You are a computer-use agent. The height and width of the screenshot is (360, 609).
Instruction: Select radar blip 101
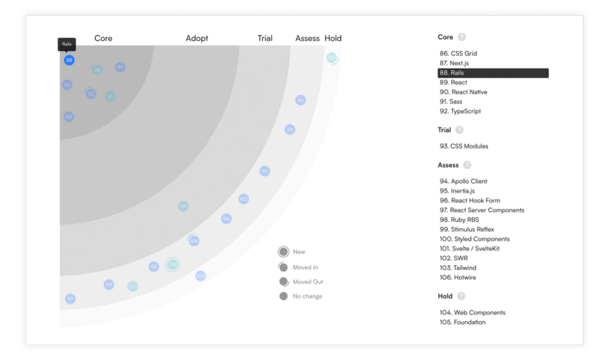(x=109, y=285)
